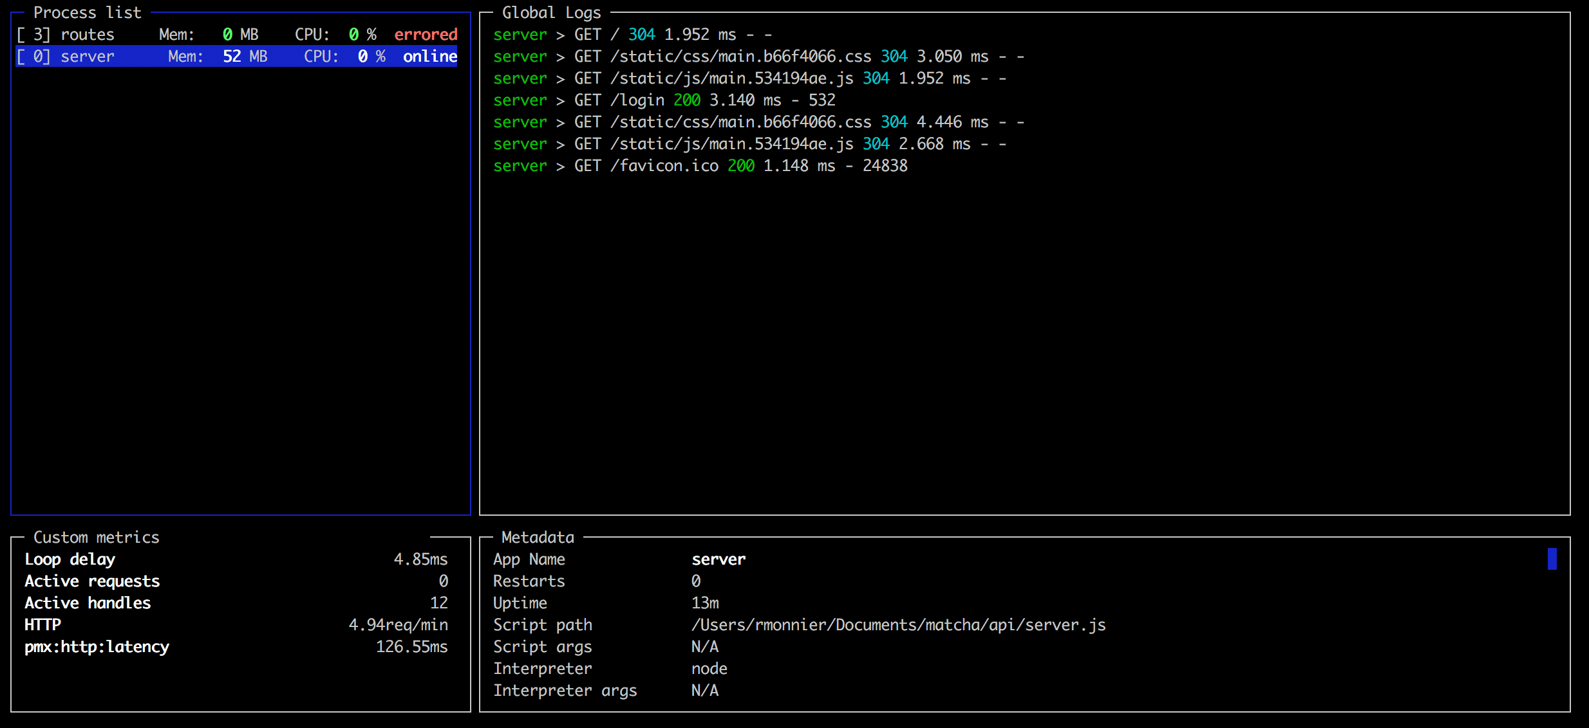Click the online status label
Image resolution: width=1589 pixels, height=728 pixels.
coord(430,57)
